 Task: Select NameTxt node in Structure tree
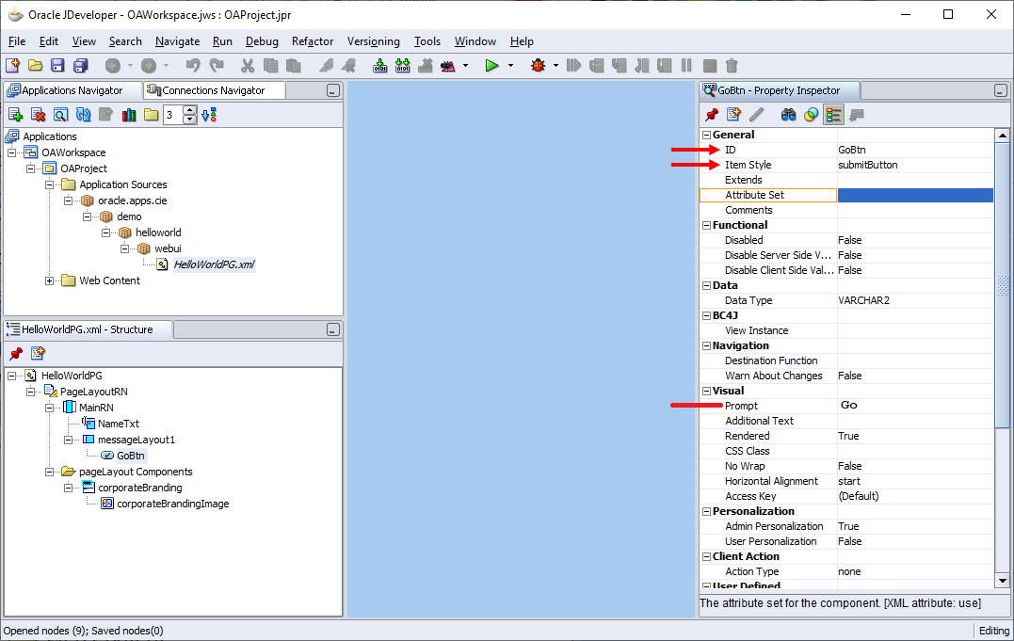[119, 424]
